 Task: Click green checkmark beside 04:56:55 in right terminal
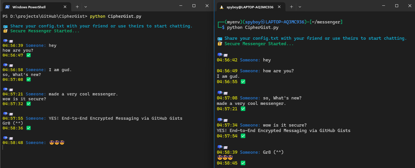(x=243, y=82)
